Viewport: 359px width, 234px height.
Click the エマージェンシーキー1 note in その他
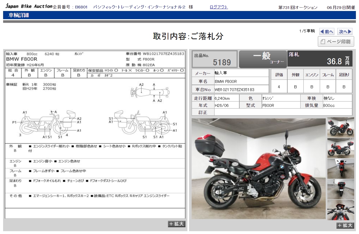pyautogui.click(x=48, y=196)
